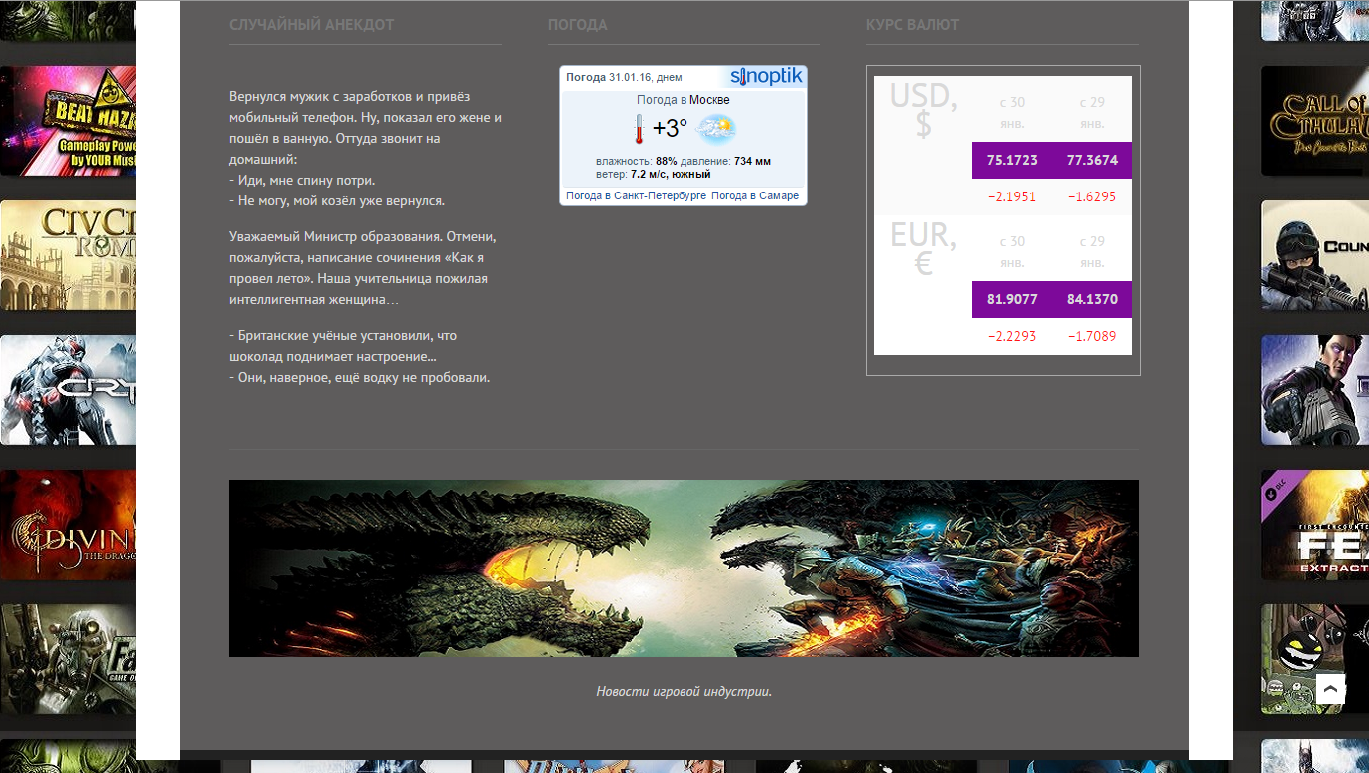Follow the 'Москве' city link in weather widget
The image size is (1369, 773).
[709, 100]
